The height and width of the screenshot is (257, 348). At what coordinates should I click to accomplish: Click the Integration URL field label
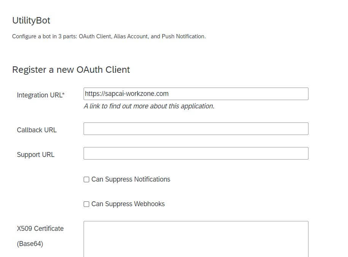(40, 95)
